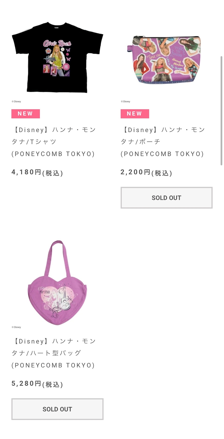224x439 pixels.
Task: Click SOLD OUT button under the heart-shaped bag
Action: pos(57,409)
